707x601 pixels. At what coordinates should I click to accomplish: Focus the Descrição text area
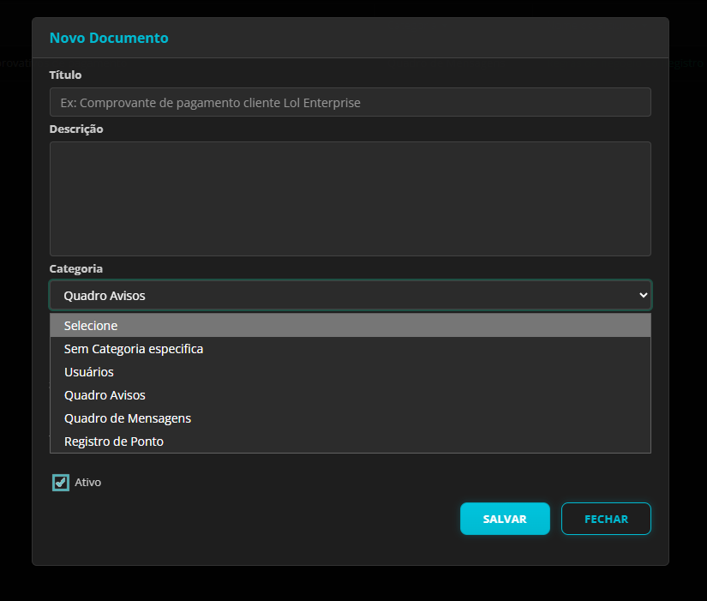tap(350, 198)
